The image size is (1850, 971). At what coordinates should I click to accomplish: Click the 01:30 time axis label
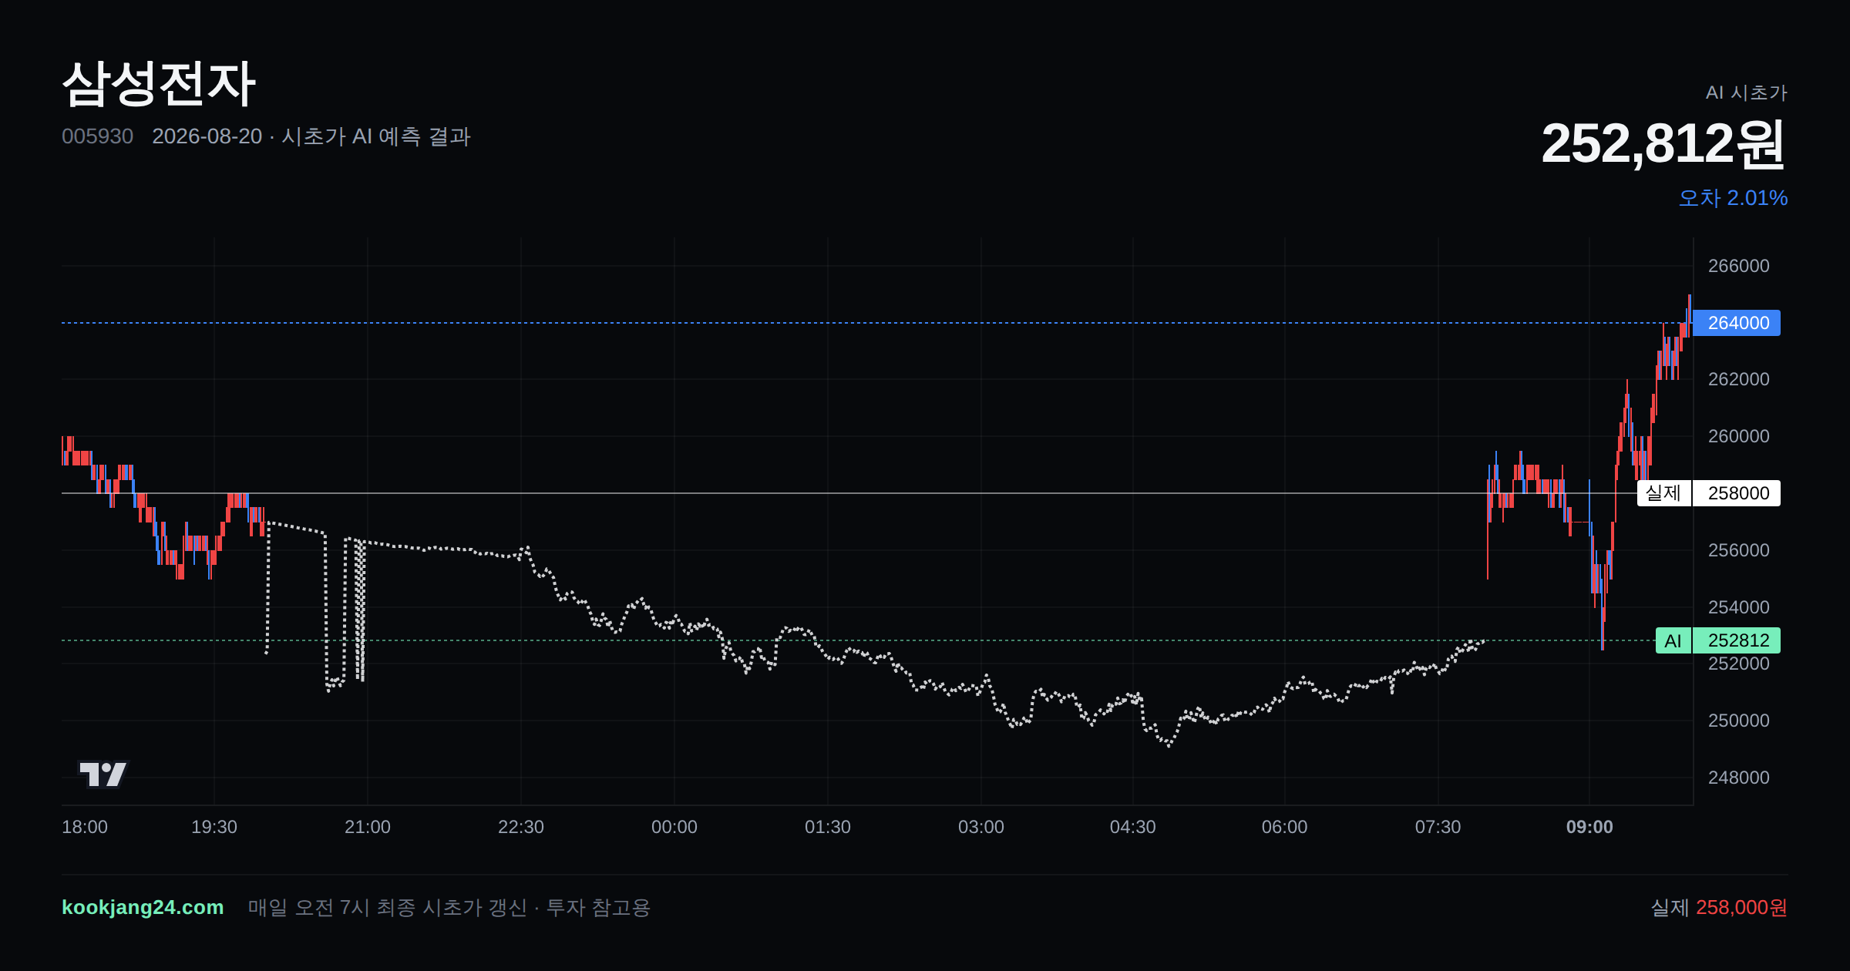828,827
